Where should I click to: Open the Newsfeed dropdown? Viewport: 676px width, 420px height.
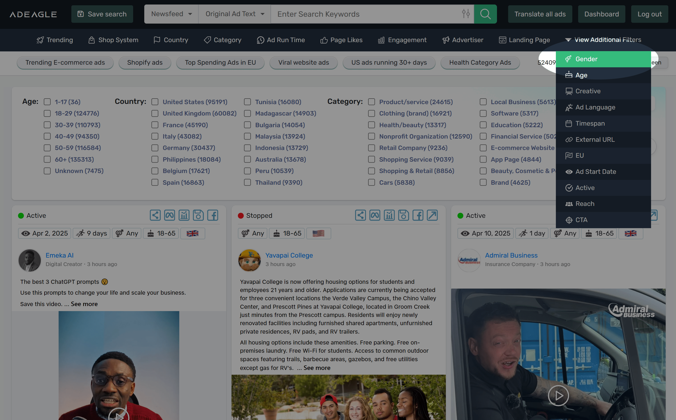pos(171,14)
